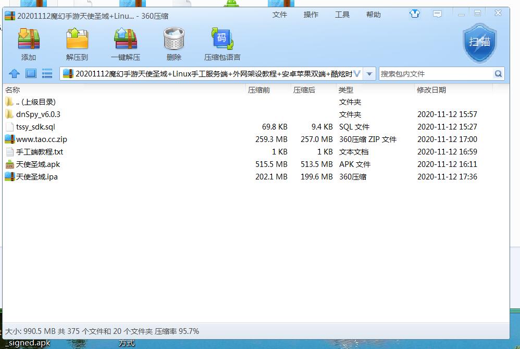The width and height of the screenshot is (520, 349).
Task: Open the 工具 menu
Action: click(342, 15)
